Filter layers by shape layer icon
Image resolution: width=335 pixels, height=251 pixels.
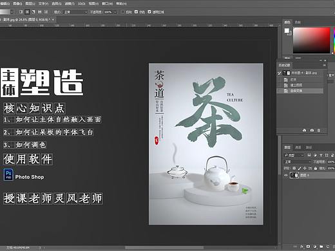327,155
